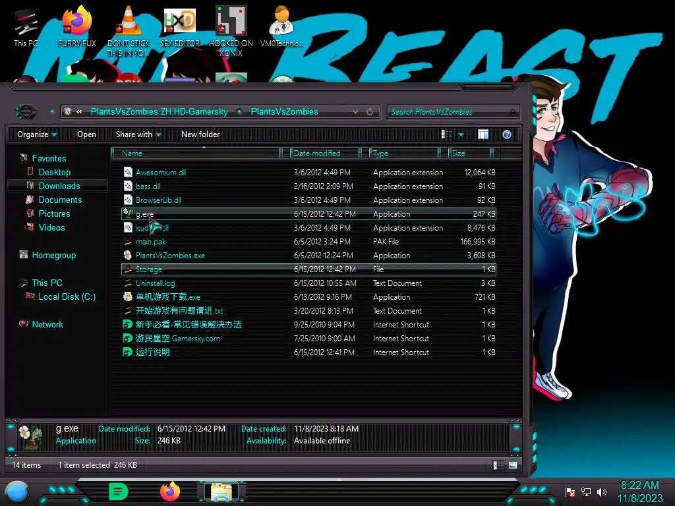
Task: Click the 新手必看-常见错误解决办法 shortcut icon
Action: (128, 324)
